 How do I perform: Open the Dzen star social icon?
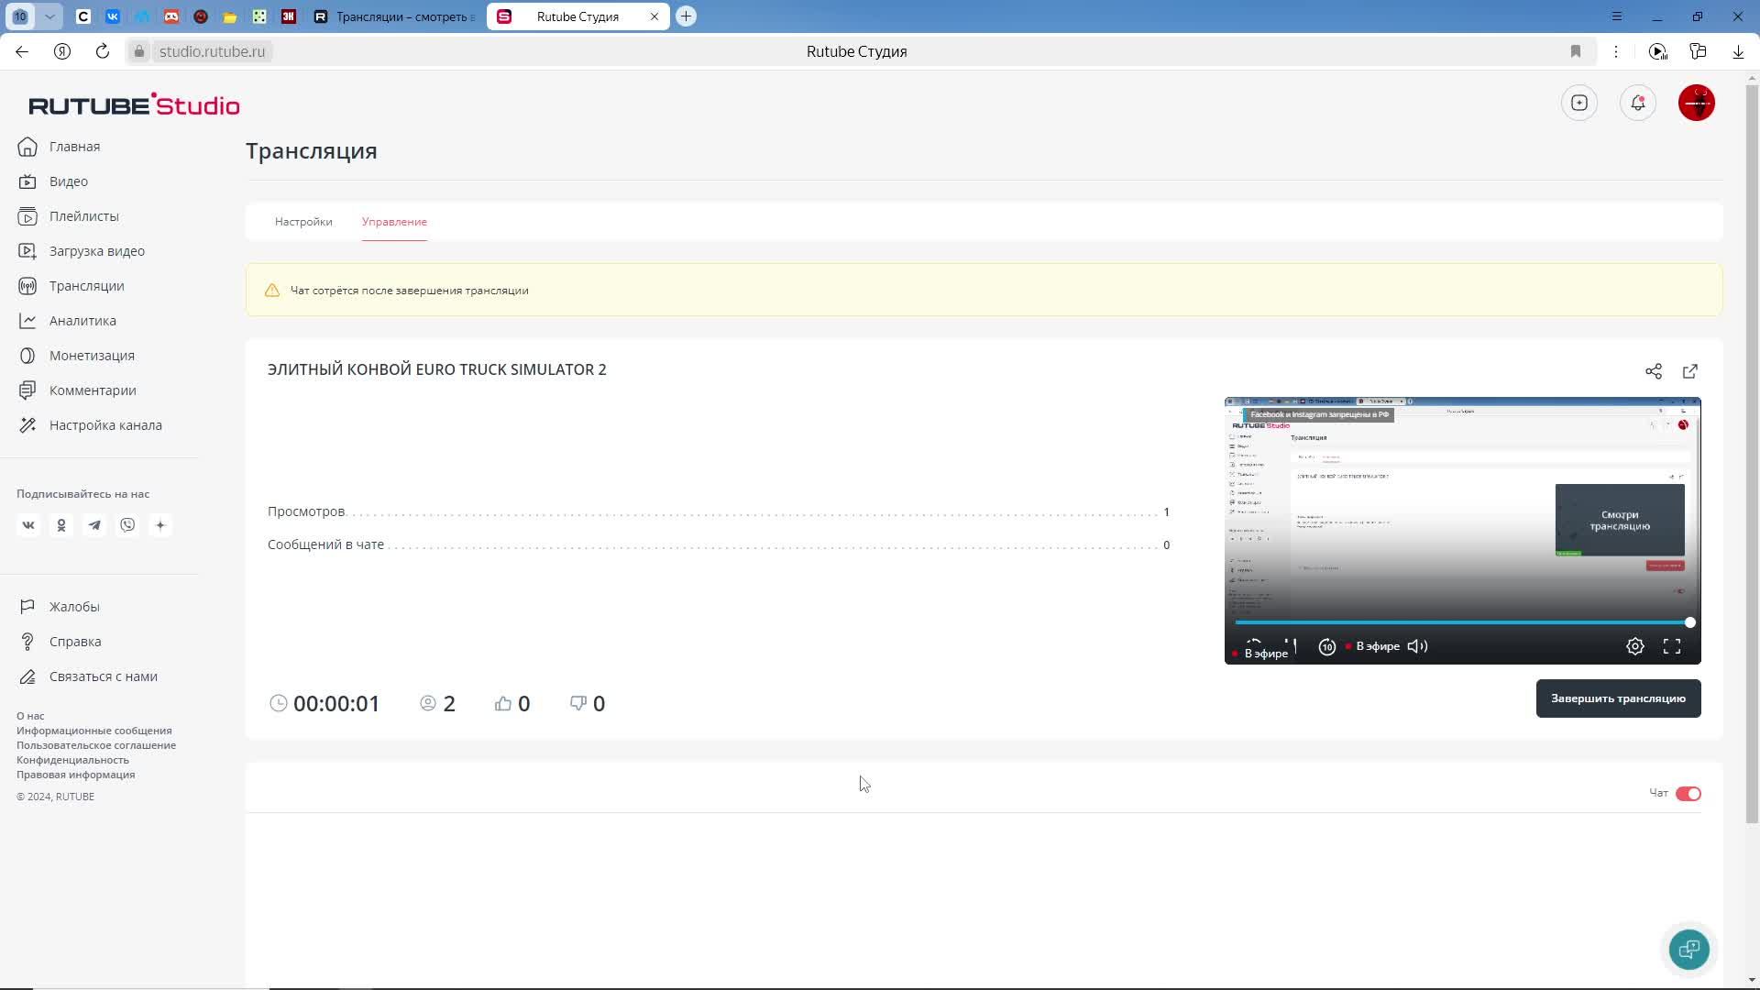point(160,525)
